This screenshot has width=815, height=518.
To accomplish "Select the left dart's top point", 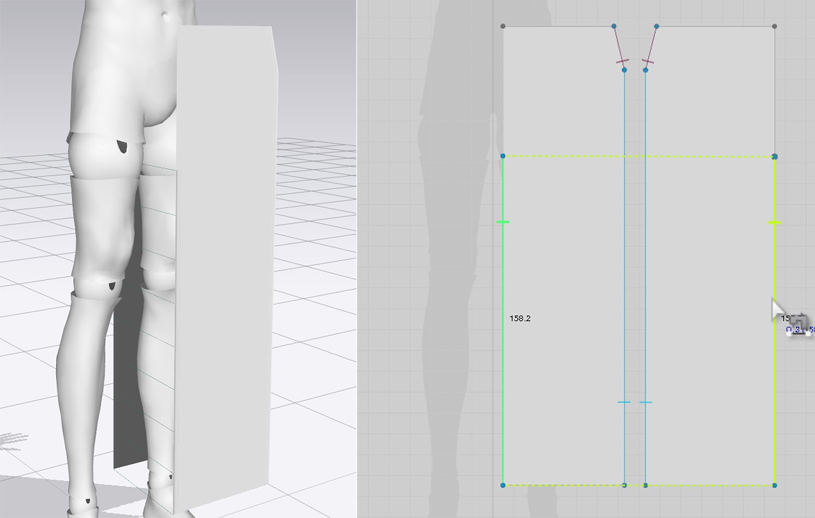I will click(614, 26).
